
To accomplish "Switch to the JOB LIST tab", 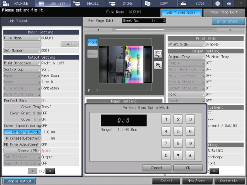I will [53, 3].
